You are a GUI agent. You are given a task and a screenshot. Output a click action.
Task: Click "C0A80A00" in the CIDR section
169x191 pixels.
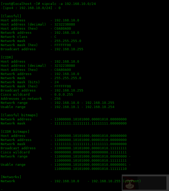click(62, 70)
